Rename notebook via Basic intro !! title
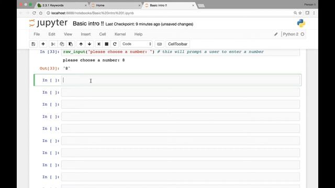The image size is (335, 188). pos(88,23)
